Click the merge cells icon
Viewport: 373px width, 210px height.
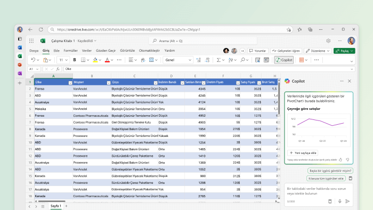click(151, 60)
